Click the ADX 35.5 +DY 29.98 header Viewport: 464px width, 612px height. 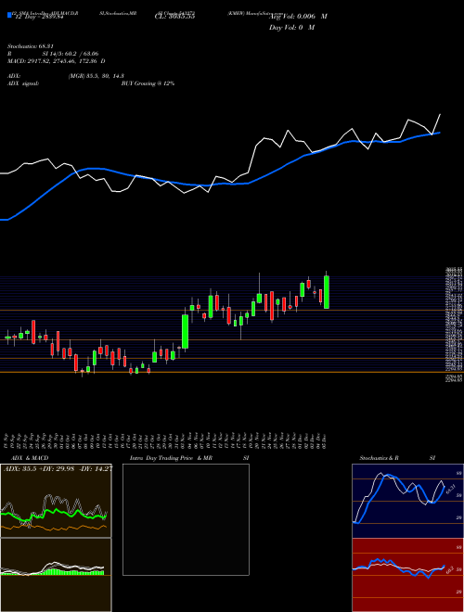(x=58, y=469)
